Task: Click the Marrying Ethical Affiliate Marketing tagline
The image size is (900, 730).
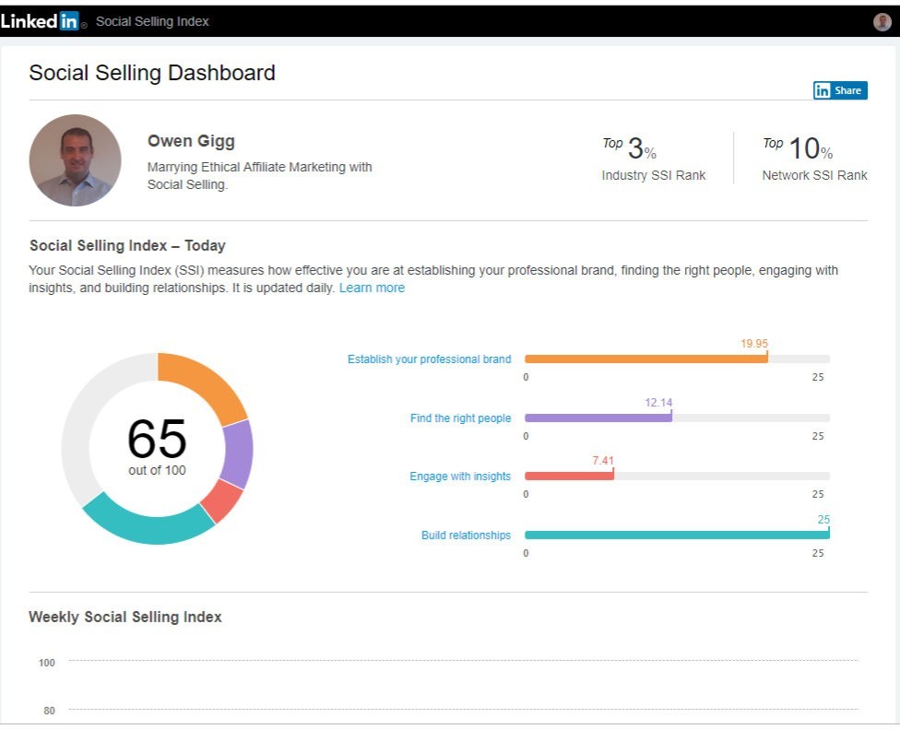Action: click(259, 176)
